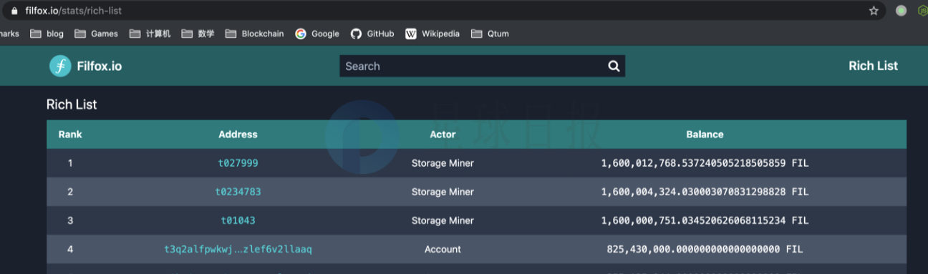
Task: Open the Qtum bookmarks folder
Action: [x=490, y=34]
